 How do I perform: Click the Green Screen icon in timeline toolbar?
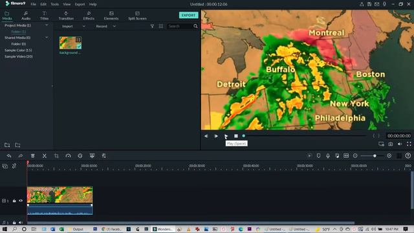92,156
